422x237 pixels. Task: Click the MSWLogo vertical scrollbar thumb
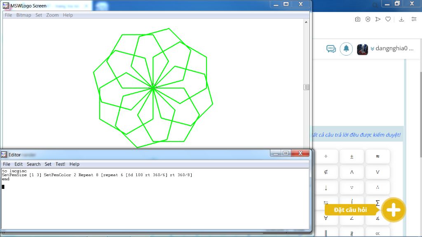[x=306, y=87]
